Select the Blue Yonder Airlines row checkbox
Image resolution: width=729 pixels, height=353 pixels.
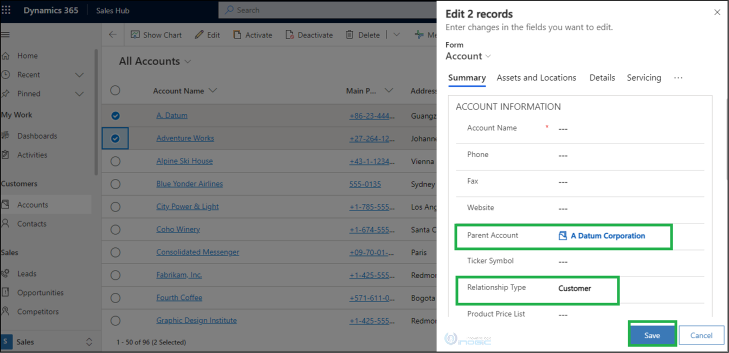(115, 184)
